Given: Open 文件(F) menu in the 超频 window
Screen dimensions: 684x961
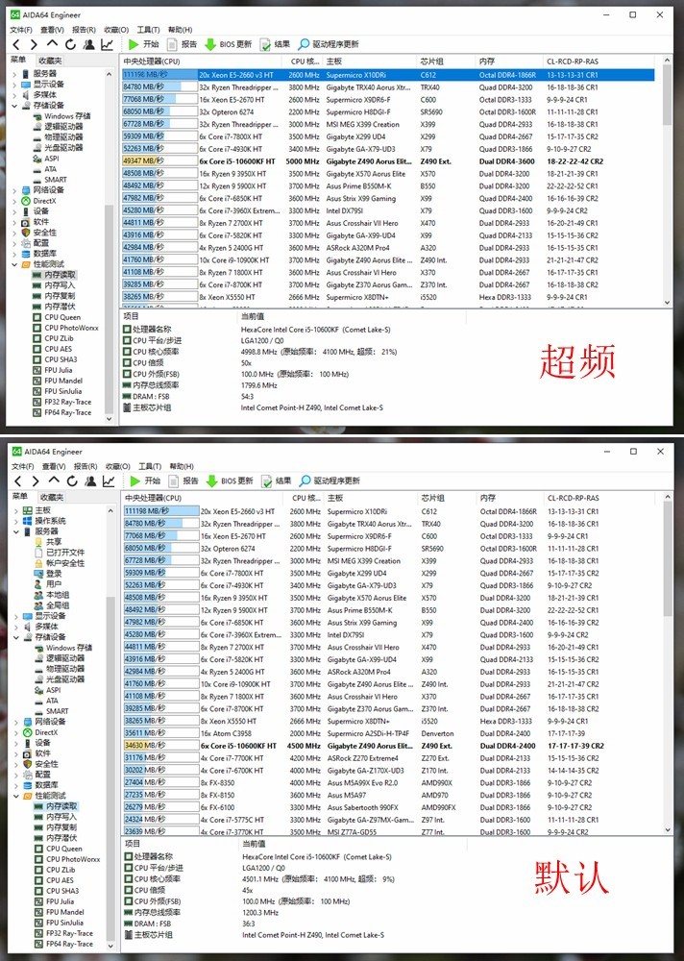Looking at the screenshot, I should 21,30.
